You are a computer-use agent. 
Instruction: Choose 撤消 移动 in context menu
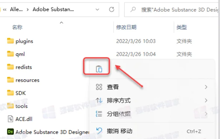pyautogui.click(x=152, y=131)
